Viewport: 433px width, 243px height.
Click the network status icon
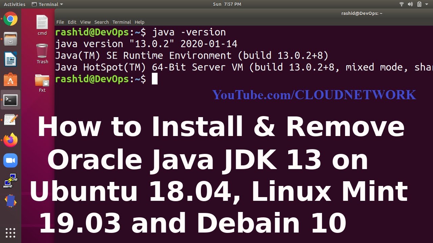pyautogui.click(x=402, y=4)
